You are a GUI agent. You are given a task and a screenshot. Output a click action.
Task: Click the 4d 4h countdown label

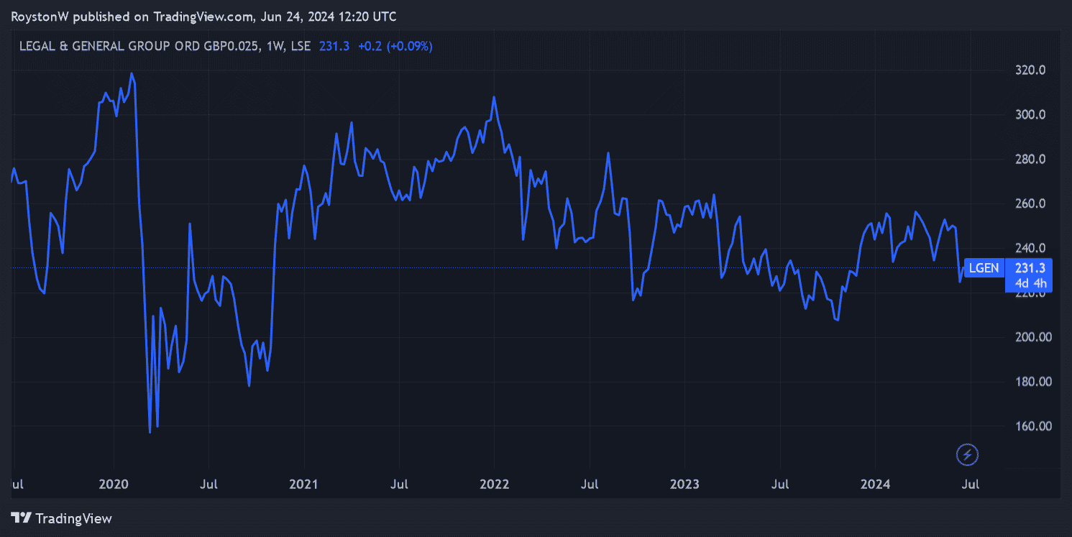(x=1029, y=283)
